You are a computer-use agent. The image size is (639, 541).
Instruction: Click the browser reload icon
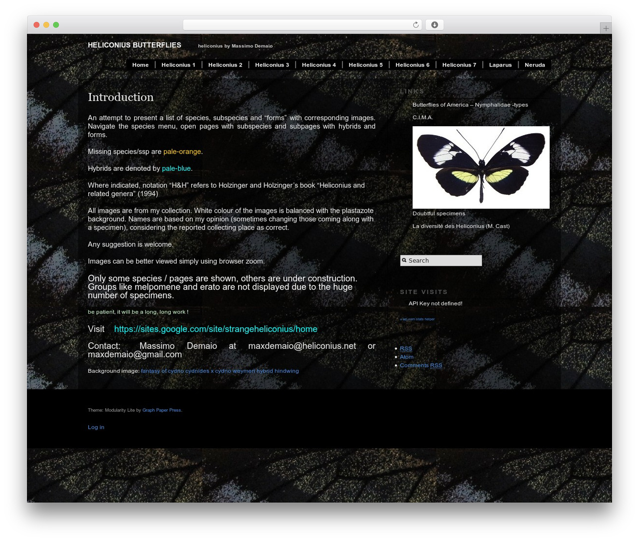coord(415,25)
